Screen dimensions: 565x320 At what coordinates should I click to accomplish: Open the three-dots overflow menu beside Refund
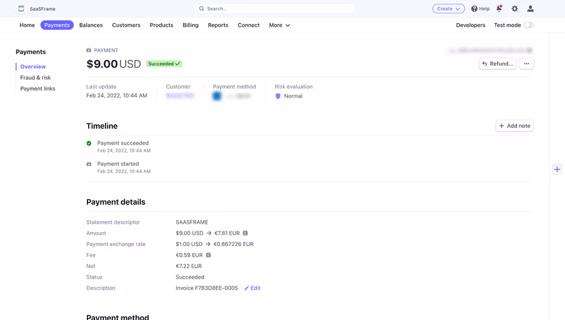[x=527, y=64]
